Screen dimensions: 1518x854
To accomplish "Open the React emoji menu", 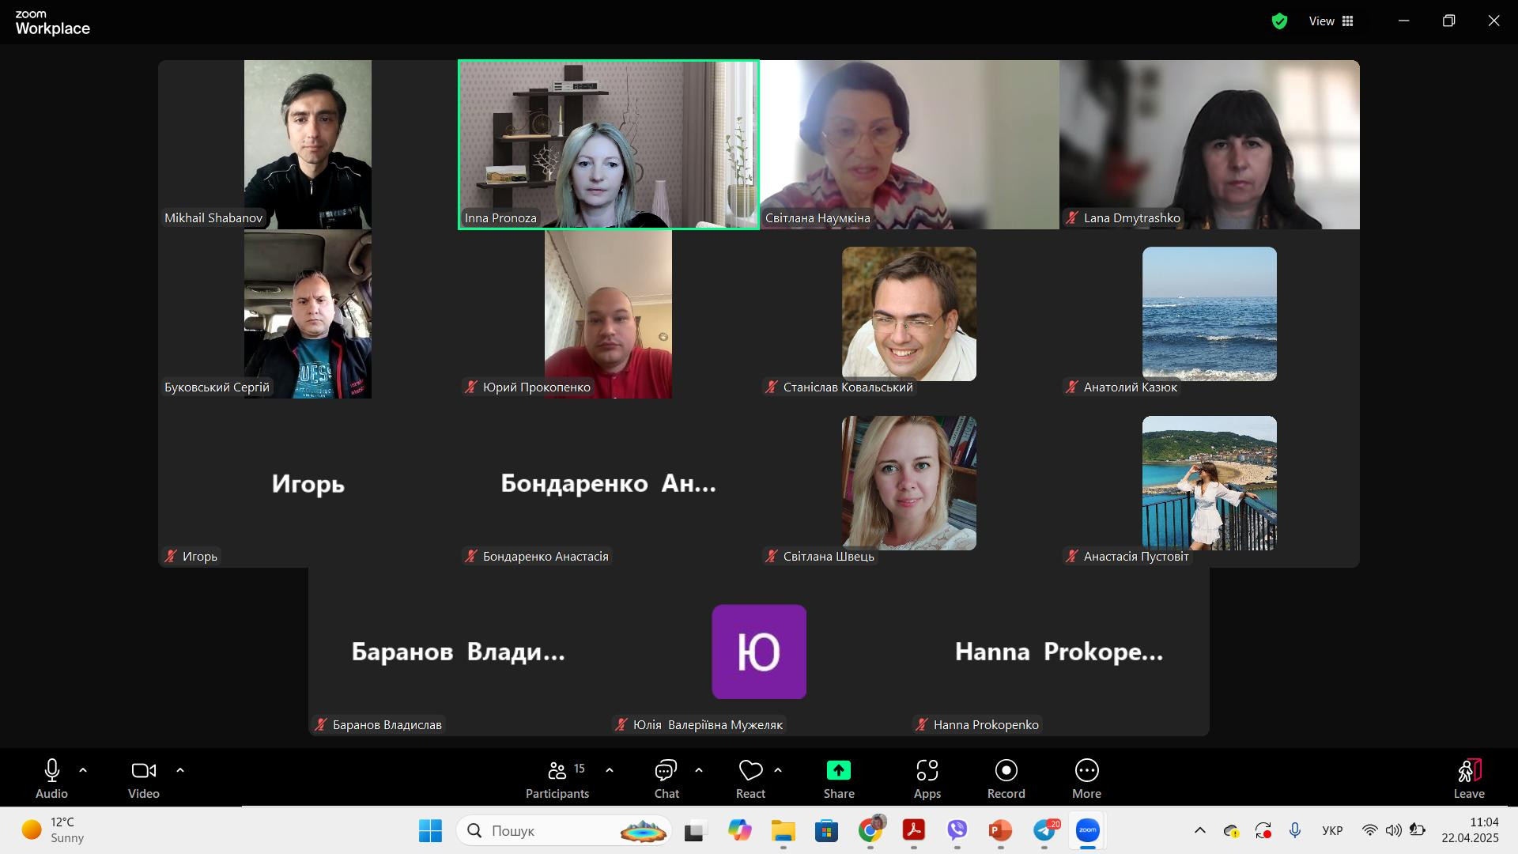I will point(750,779).
